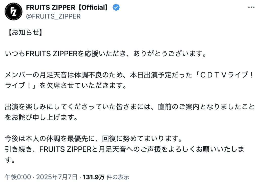
Task: Open the FRUITS ZIPPER【Official】 display name
Action: click(x=67, y=7)
